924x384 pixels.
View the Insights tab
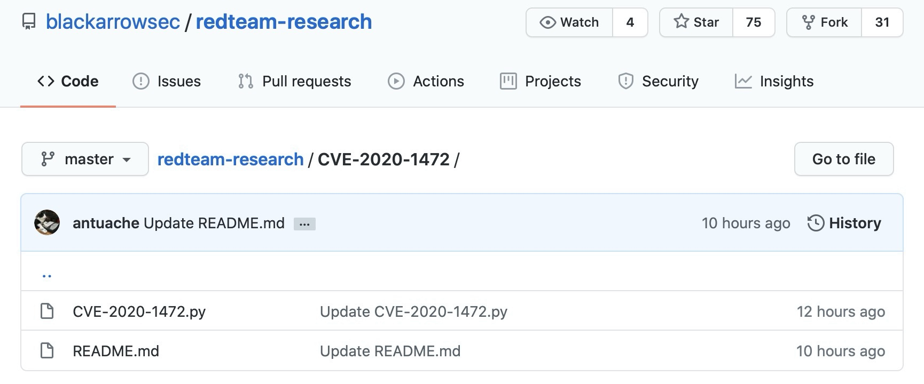coord(774,81)
